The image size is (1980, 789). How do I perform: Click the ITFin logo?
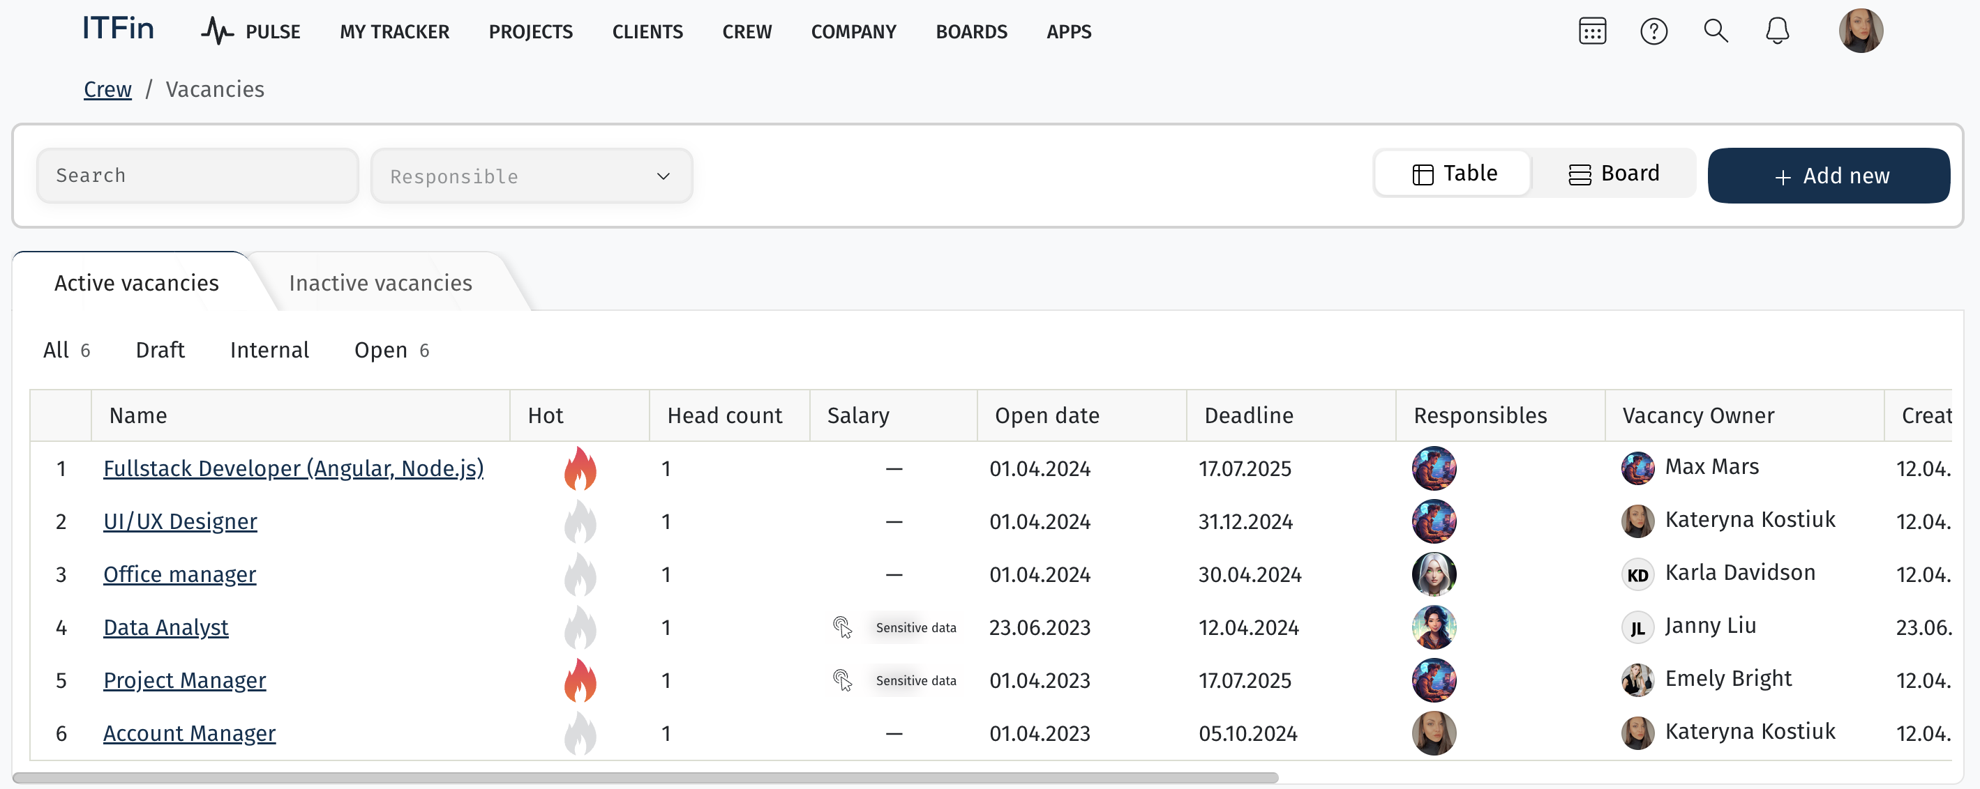[x=119, y=29]
